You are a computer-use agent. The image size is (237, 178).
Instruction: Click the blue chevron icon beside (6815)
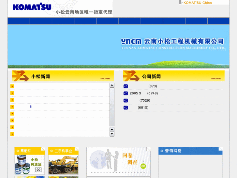tap(126, 107)
